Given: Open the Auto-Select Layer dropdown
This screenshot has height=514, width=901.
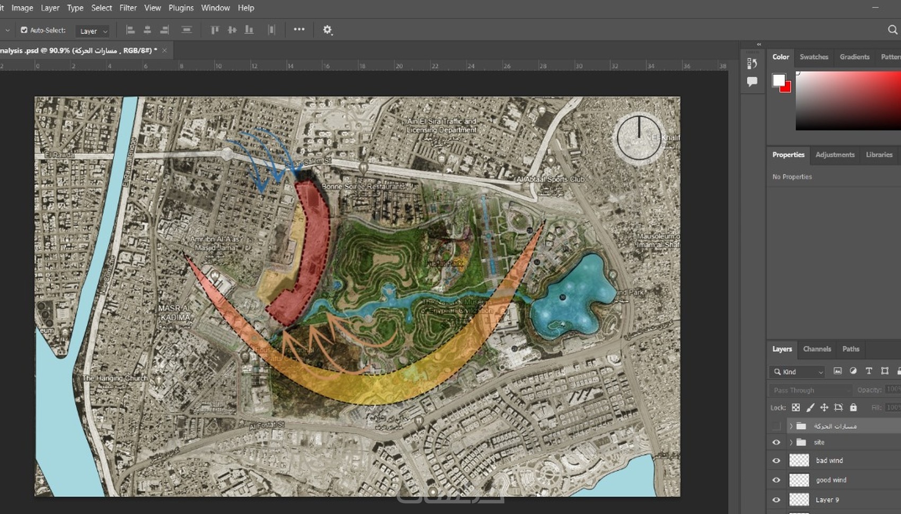Looking at the screenshot, I should pos(93,31).
